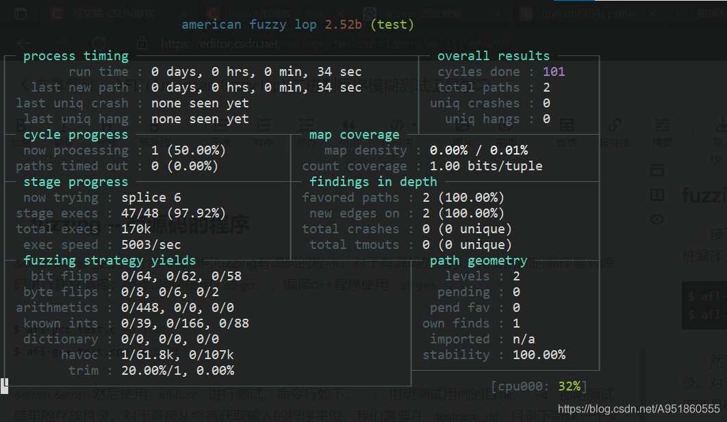Click the 表格 table icon in editor toolbar
Screen dimensions: 727x422
567,125
